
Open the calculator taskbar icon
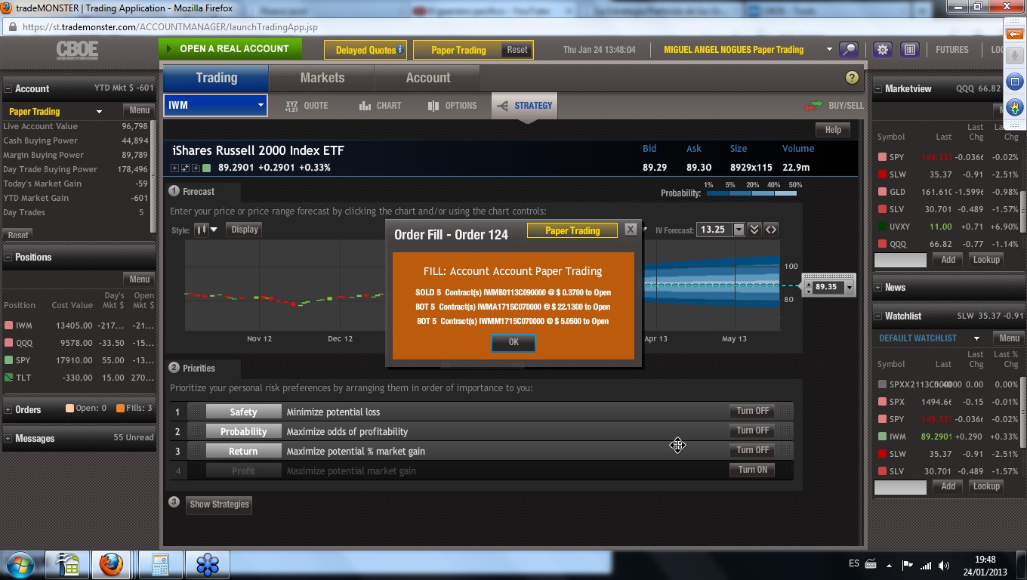159,564
